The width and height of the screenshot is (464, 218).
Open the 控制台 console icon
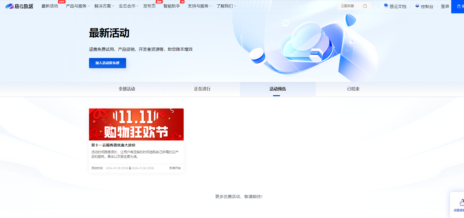tap(417, 6)
